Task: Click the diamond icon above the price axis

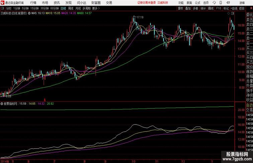Action: [229, 13]
